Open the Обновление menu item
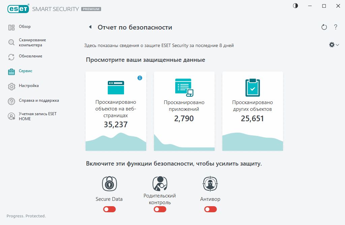Viewport: 345px width, 225px height. pos(30,56)
